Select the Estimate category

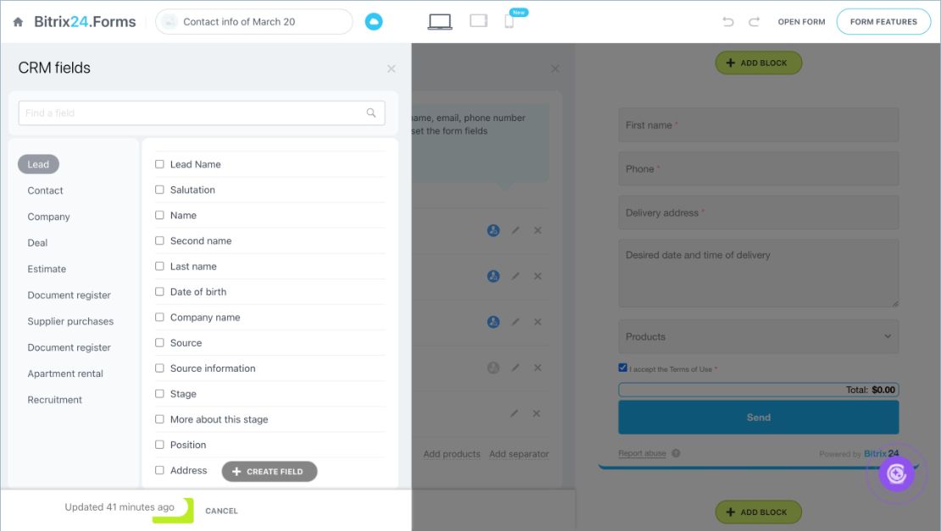click(x=47, y=269)
